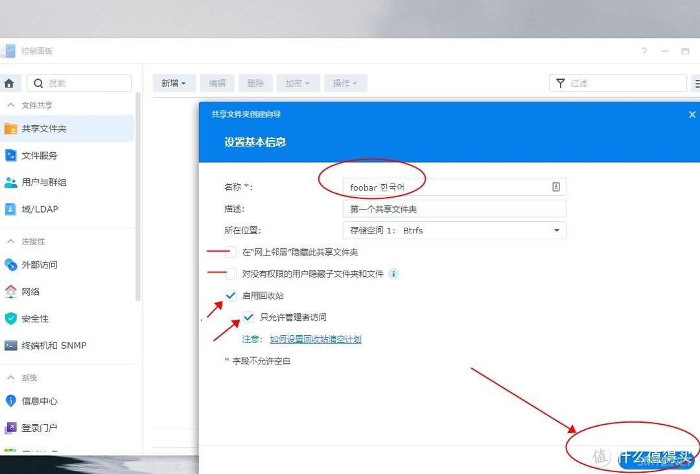Click the 终端机和 SNMP terminal icon
700x474 pixels.
pos(10,346)
